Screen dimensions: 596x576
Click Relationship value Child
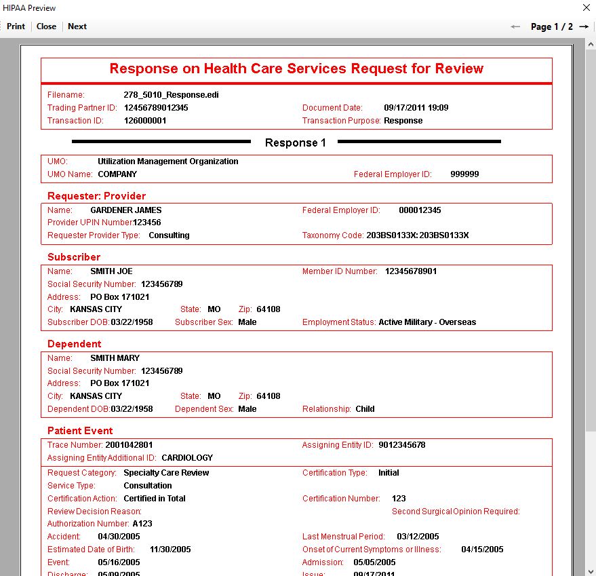click(365, 409)
